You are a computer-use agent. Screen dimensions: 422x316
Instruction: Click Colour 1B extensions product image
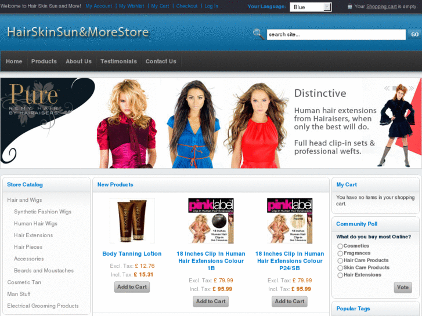tap(211, 221)
